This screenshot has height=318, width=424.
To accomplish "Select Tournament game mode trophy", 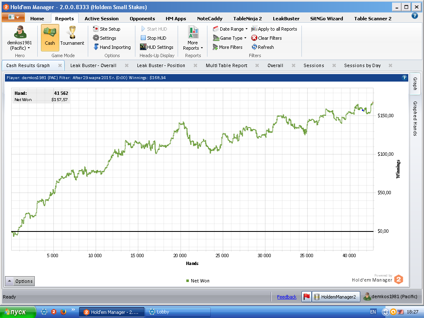I will [x=72, y=36].
